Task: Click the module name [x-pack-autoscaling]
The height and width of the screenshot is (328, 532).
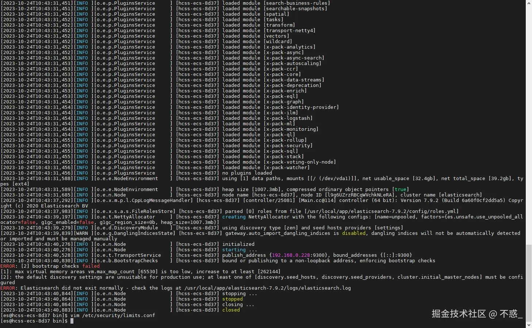Action: pyautogui.click(x=292, y=64)
